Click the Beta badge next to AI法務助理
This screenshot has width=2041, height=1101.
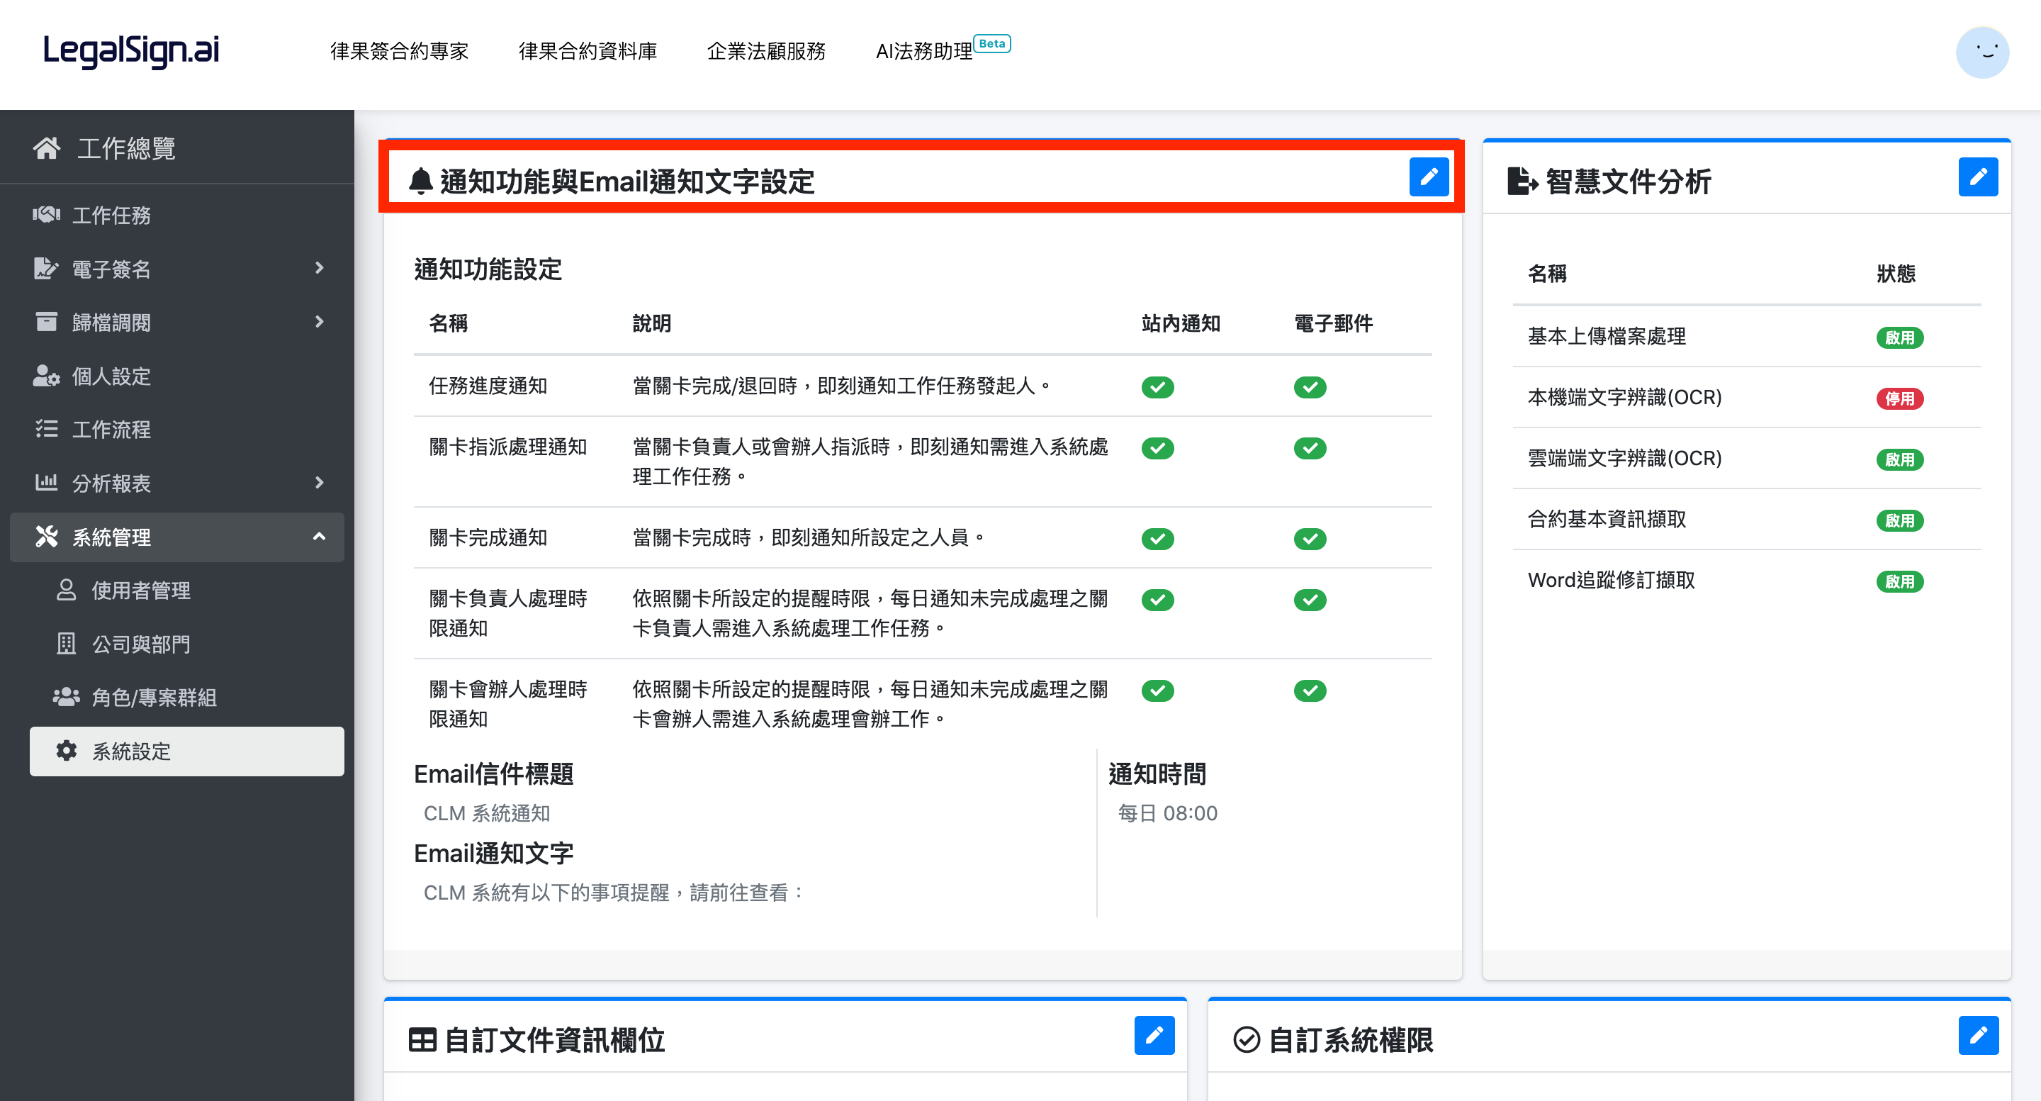coord(992,43)
